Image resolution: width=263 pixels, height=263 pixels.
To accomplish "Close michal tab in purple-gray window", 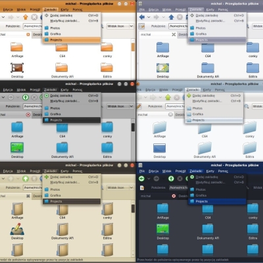I will [x=174, y=34].
